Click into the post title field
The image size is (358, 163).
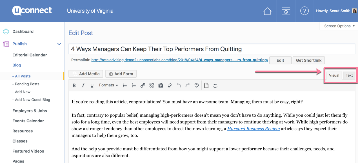[x=212, y=49]
